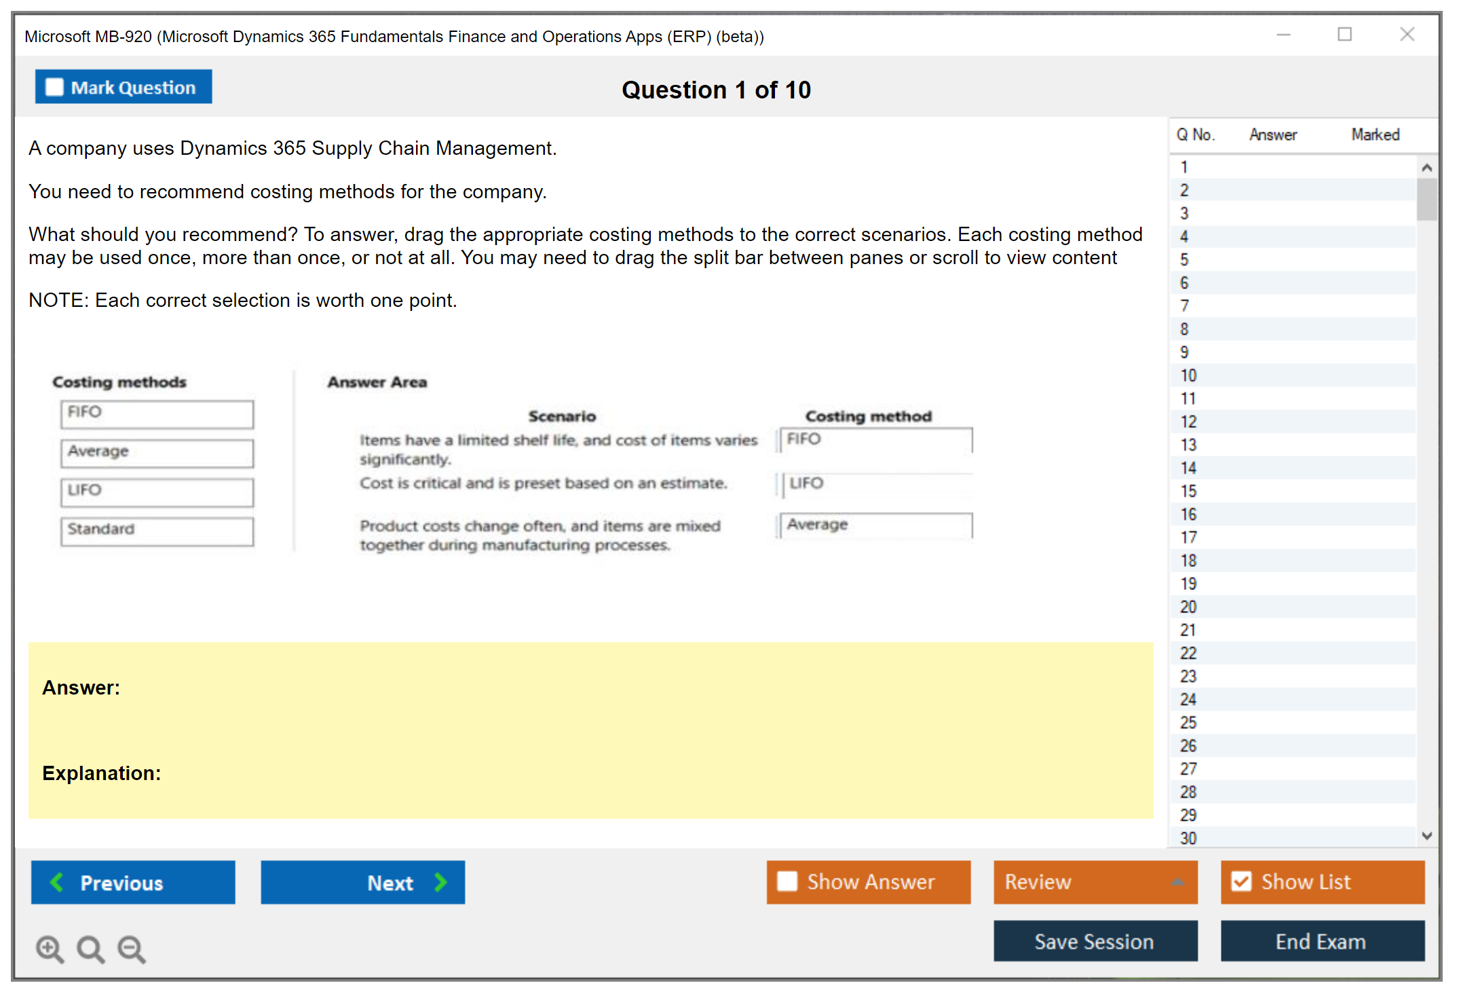Screen dimensions: 1459x998
Task: Click the question list scrollbar thumb
Action: pos(1426,199)
